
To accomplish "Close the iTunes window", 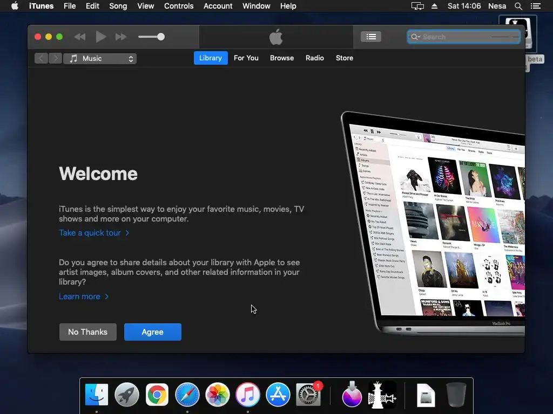I will coord(38,37).
